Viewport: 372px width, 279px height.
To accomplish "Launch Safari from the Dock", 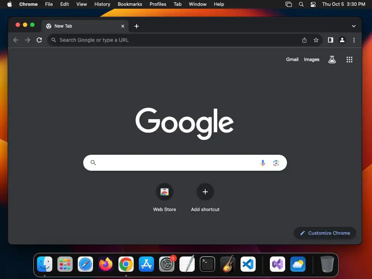I will 85,264.
